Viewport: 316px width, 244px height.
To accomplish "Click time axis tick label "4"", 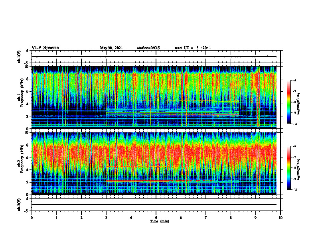I will coord(131,218).
